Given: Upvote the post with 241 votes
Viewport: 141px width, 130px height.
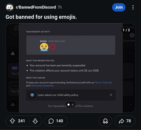Looking at the screenshot, I should point(13,121).
